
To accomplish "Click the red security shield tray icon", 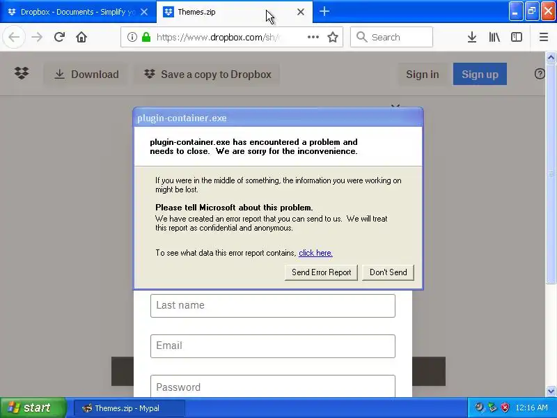I will coord(504,408).
